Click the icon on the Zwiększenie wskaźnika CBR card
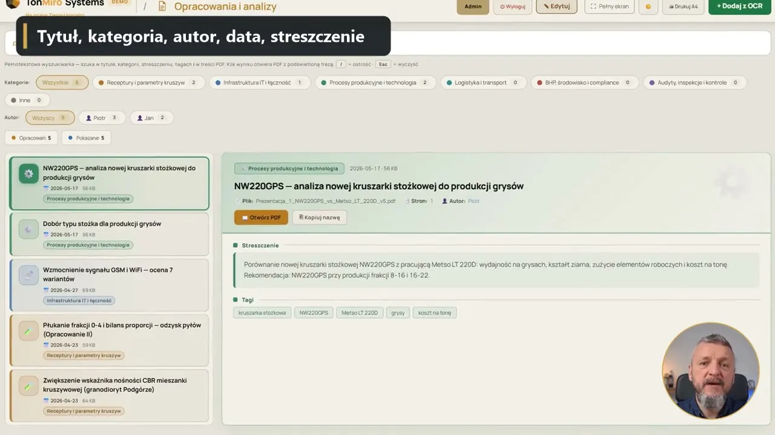 (28, 386)
